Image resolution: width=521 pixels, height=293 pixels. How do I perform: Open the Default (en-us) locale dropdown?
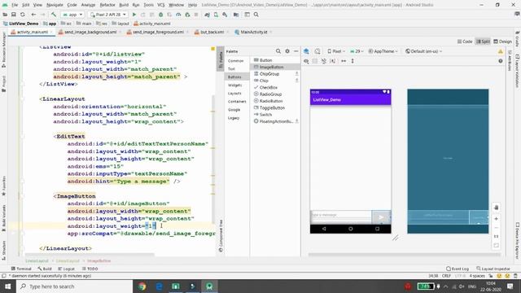423,51
